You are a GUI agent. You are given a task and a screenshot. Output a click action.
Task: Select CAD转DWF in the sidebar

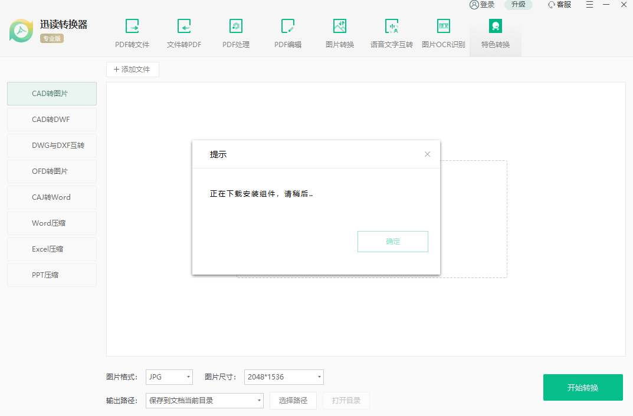(52, 120)
